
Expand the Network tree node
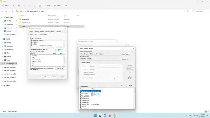point(2,85)
